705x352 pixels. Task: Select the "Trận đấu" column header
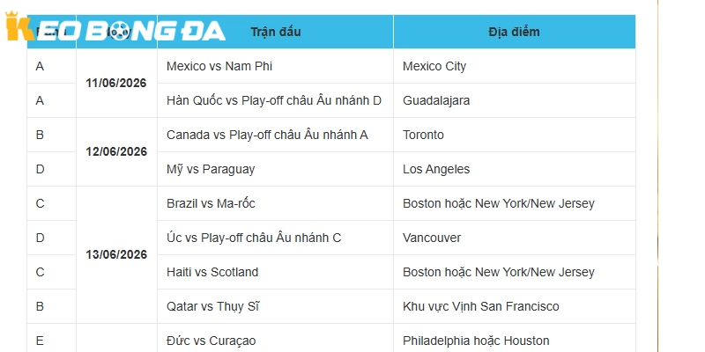tap(275, 32)
